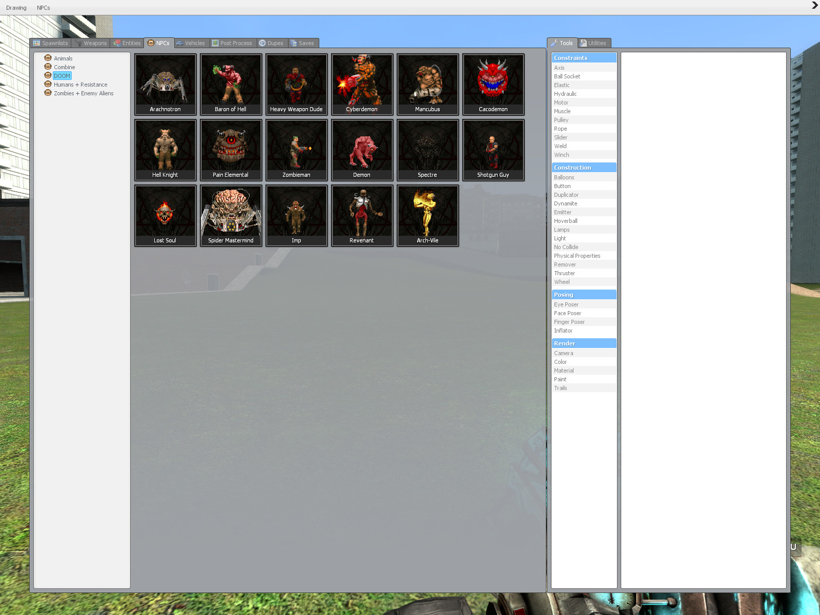This screenshot has width=820, height=615.
Task: Select the Elastic constraint tool
Action: (584, 85)
